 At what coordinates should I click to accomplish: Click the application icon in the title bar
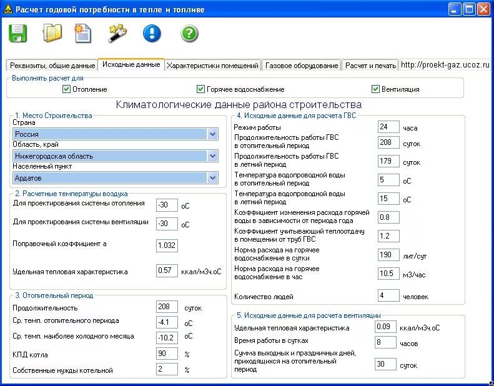coord(7,9)
